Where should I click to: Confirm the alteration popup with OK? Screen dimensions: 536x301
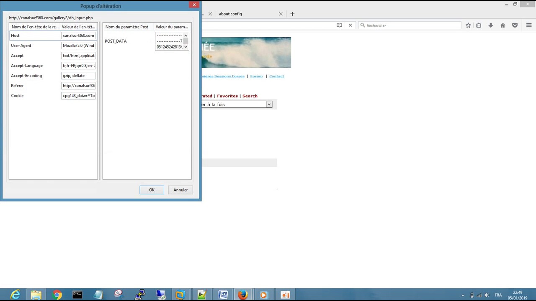tap(152, 190)
